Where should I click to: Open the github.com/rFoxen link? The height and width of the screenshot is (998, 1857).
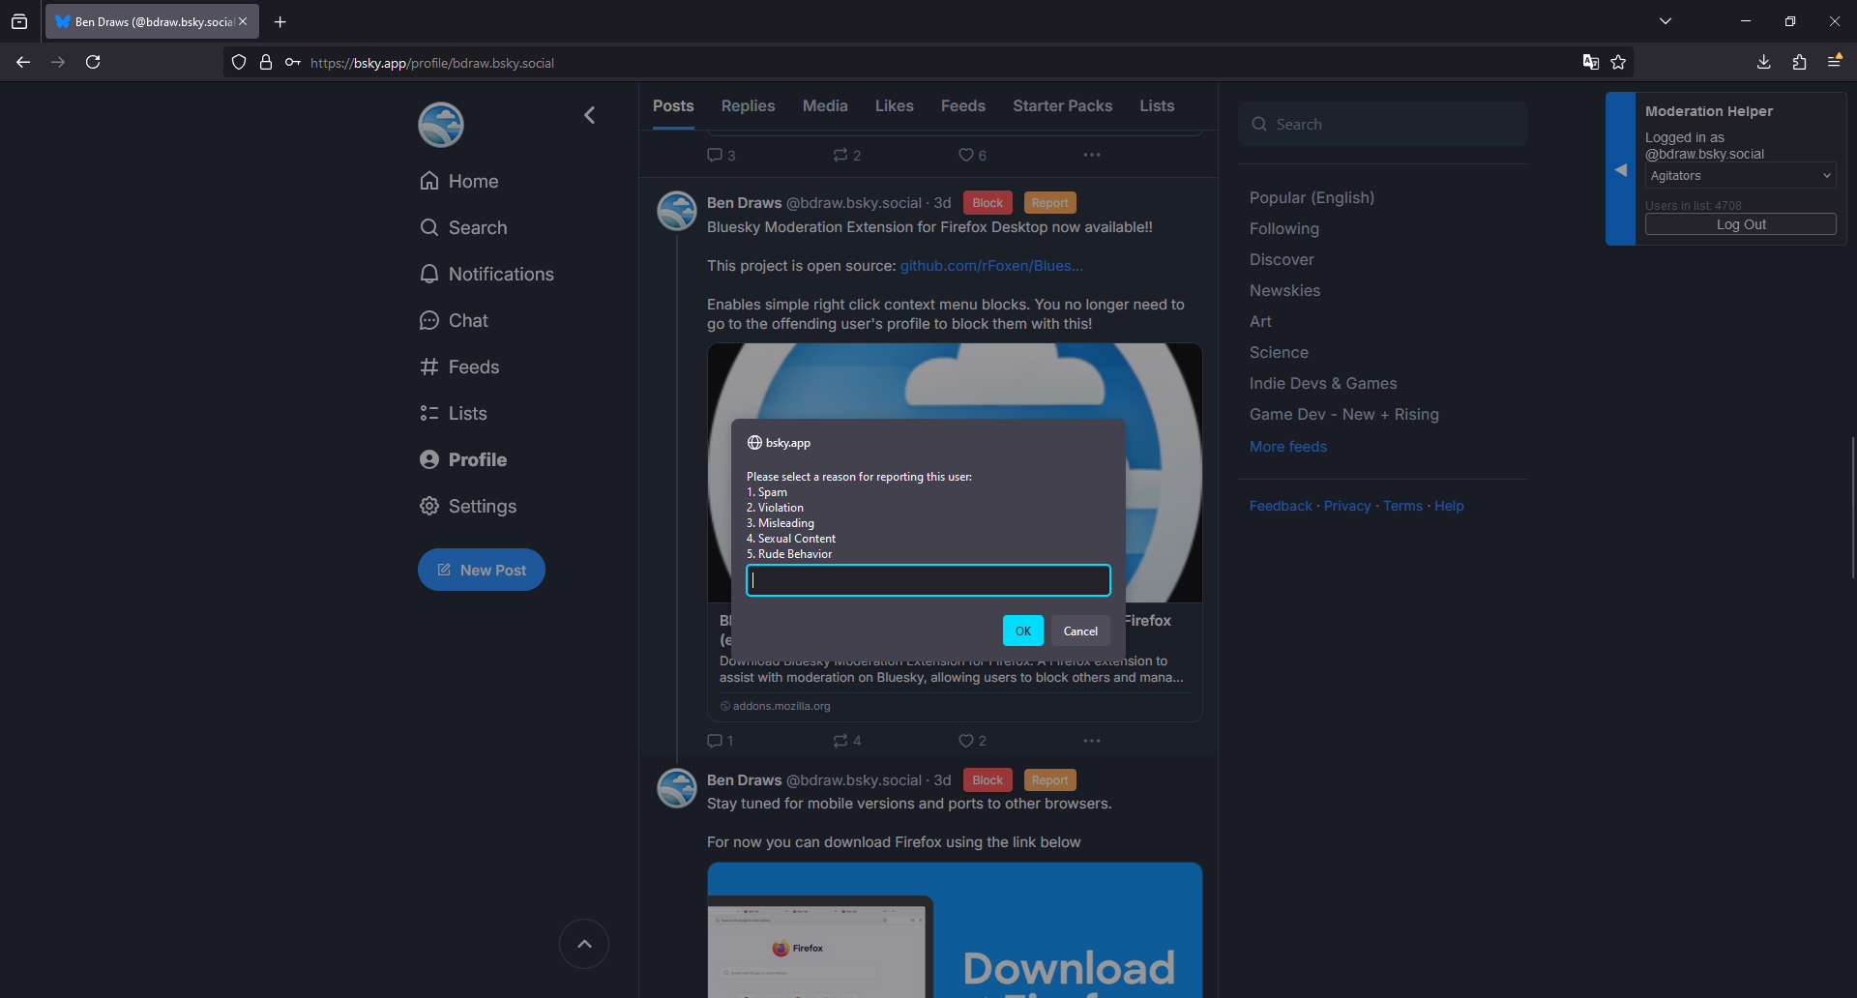(x=991, y=266)
